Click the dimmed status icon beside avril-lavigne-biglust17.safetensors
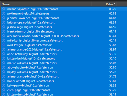Screen dimensions: 127x96 click(4, 45)
